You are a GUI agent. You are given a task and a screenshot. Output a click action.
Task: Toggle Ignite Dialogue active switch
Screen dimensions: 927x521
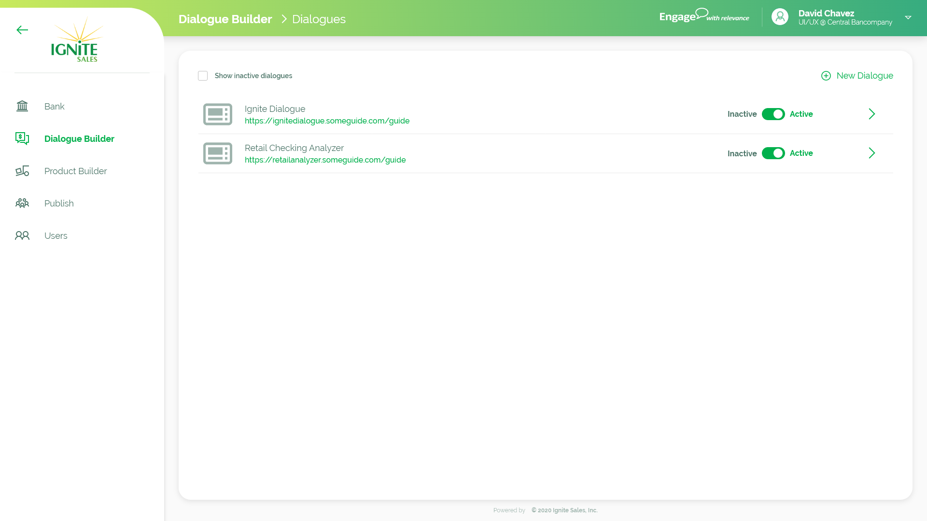coord(773,114)
